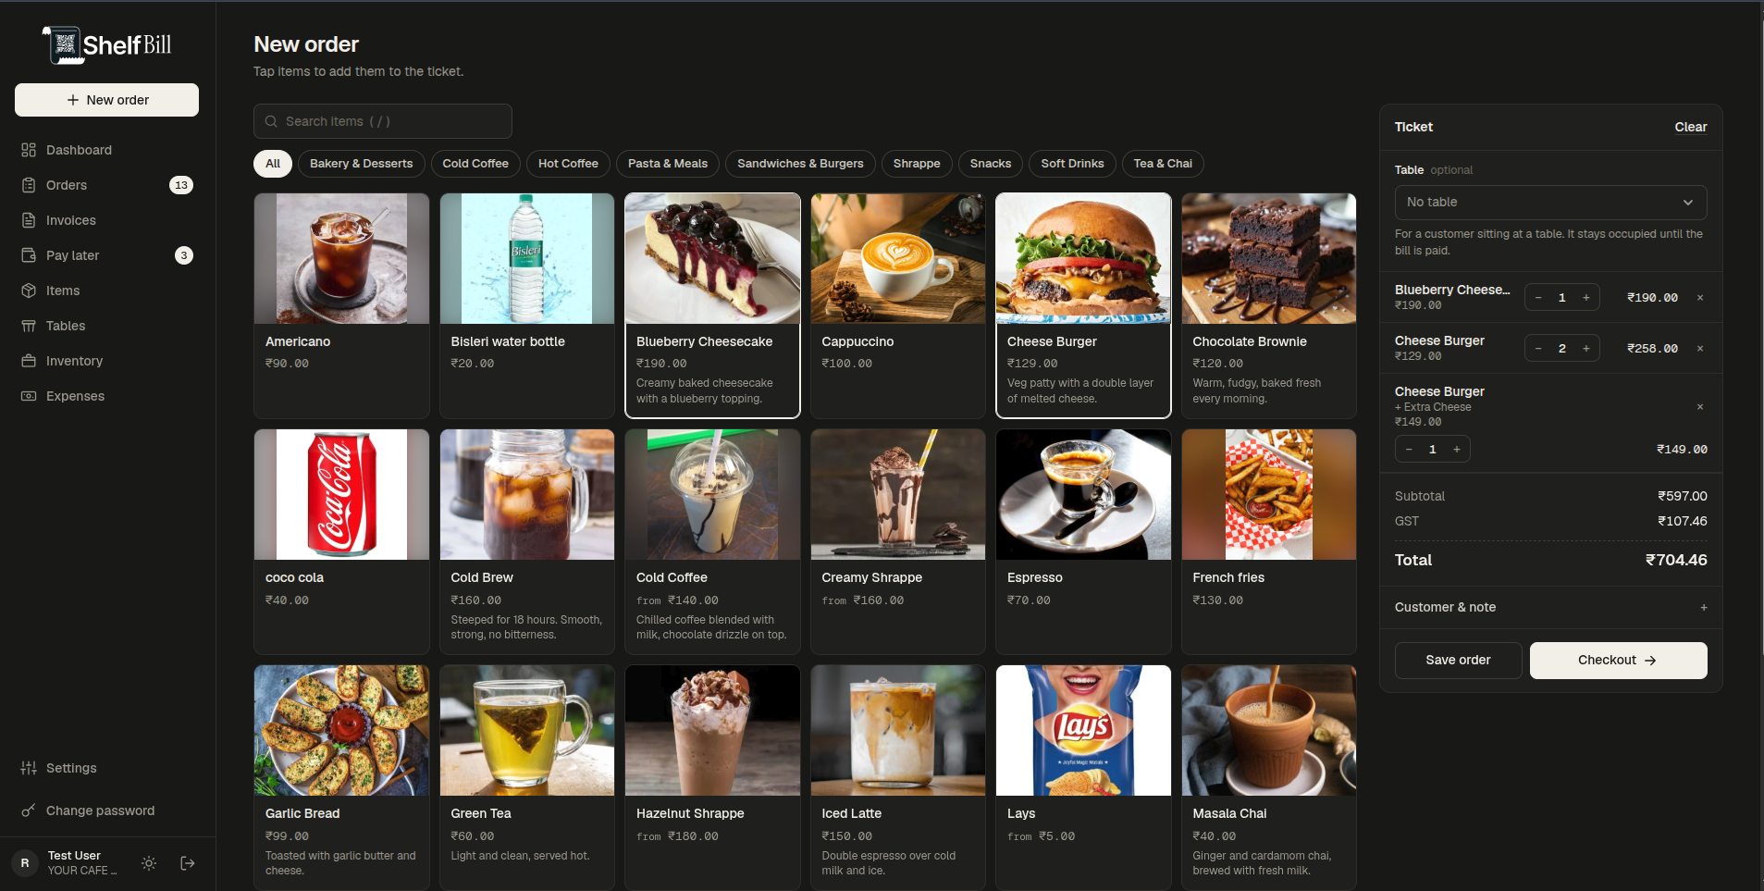This screenshot has height=891, width=1764.
Task: Remove Blueberry Cheesecake line with x icon
Action: pyautogui.click(x=1700, y=298)
